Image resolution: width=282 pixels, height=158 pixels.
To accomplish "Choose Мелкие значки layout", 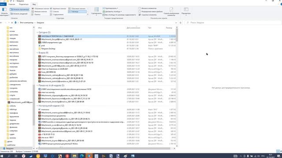I will pyautogui.click(x=39, y=12).
